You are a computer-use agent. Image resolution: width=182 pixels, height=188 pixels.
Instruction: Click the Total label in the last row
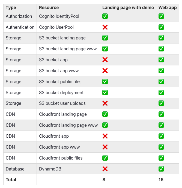click(11, 180)
